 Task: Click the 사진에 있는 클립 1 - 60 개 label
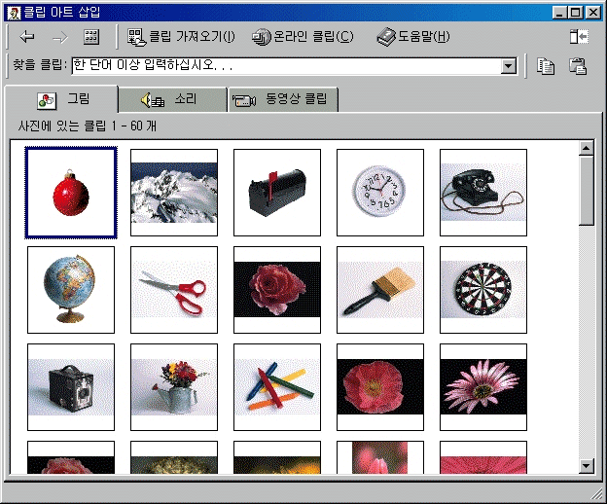click(88, 126)
